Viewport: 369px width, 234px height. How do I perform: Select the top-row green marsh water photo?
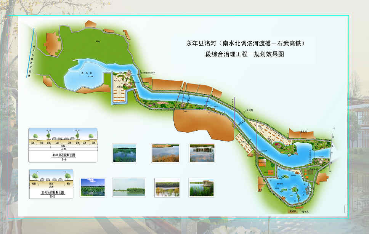point(125,153)
